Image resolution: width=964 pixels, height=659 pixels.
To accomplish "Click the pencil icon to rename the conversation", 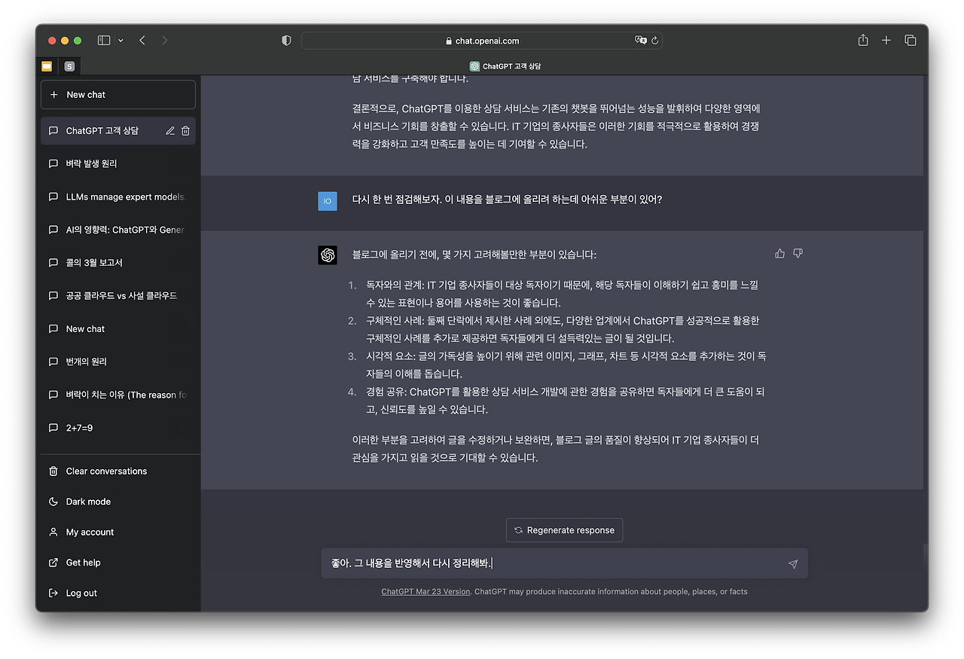I will [170, 130].
